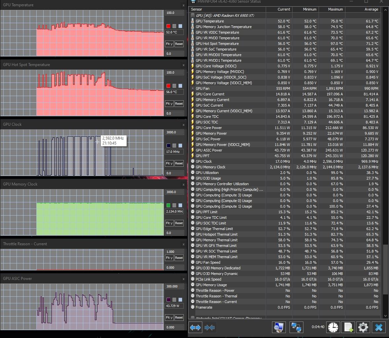Click the expand columns arrows icon in HWiNFO toolbar
This screenshot has height=338, width=389.
[195, 327]
